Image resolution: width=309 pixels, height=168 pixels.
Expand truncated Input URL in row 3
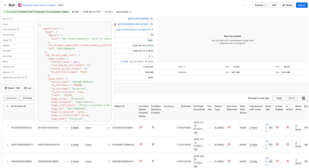click(271, 161)
